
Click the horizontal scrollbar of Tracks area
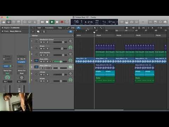coord(99,110)
